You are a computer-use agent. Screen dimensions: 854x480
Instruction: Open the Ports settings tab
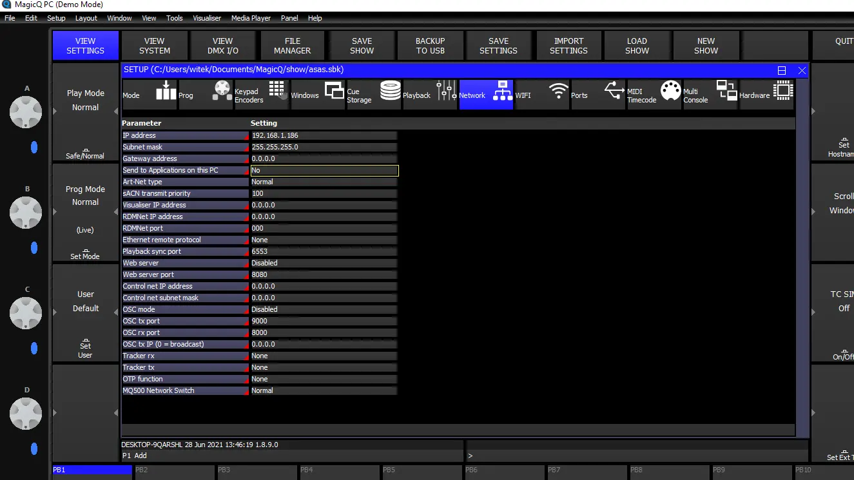click(x=598, y=95)
